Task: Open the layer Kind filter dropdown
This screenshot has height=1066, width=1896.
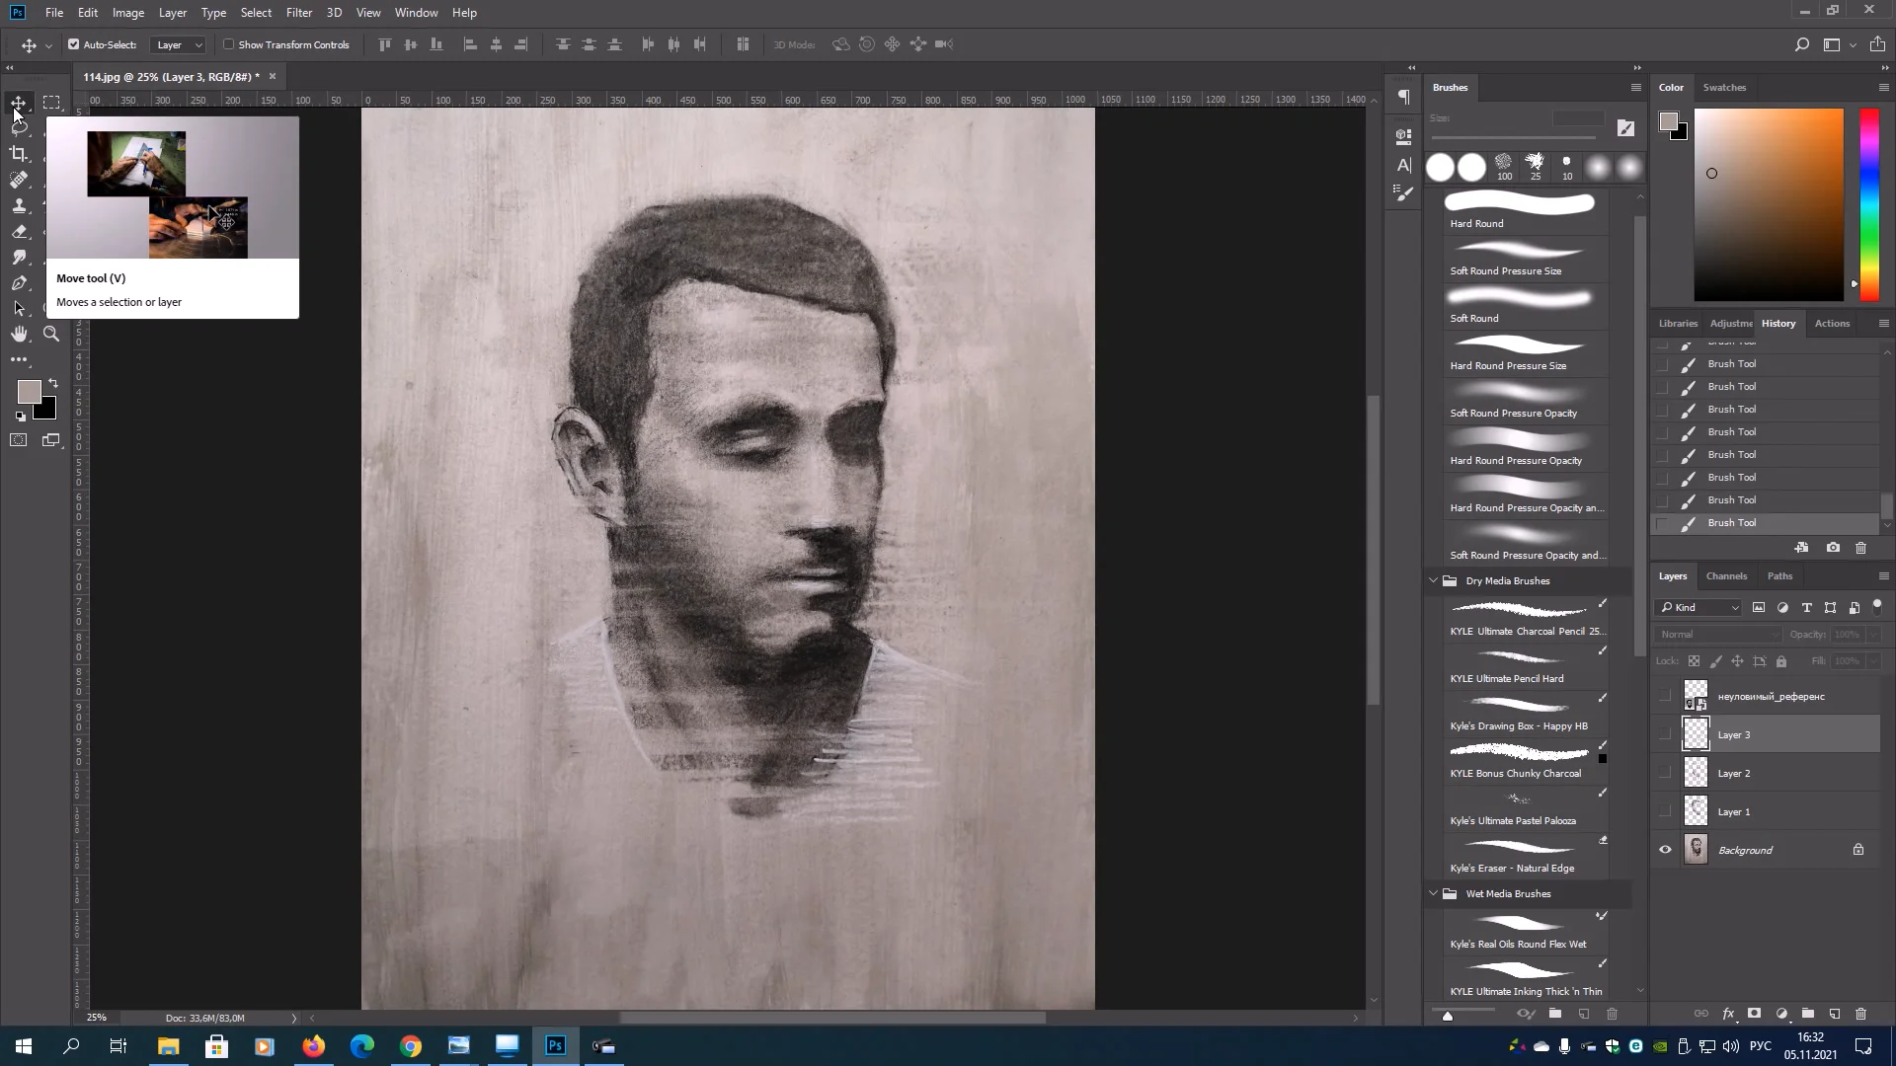Action: [1699, 607]
